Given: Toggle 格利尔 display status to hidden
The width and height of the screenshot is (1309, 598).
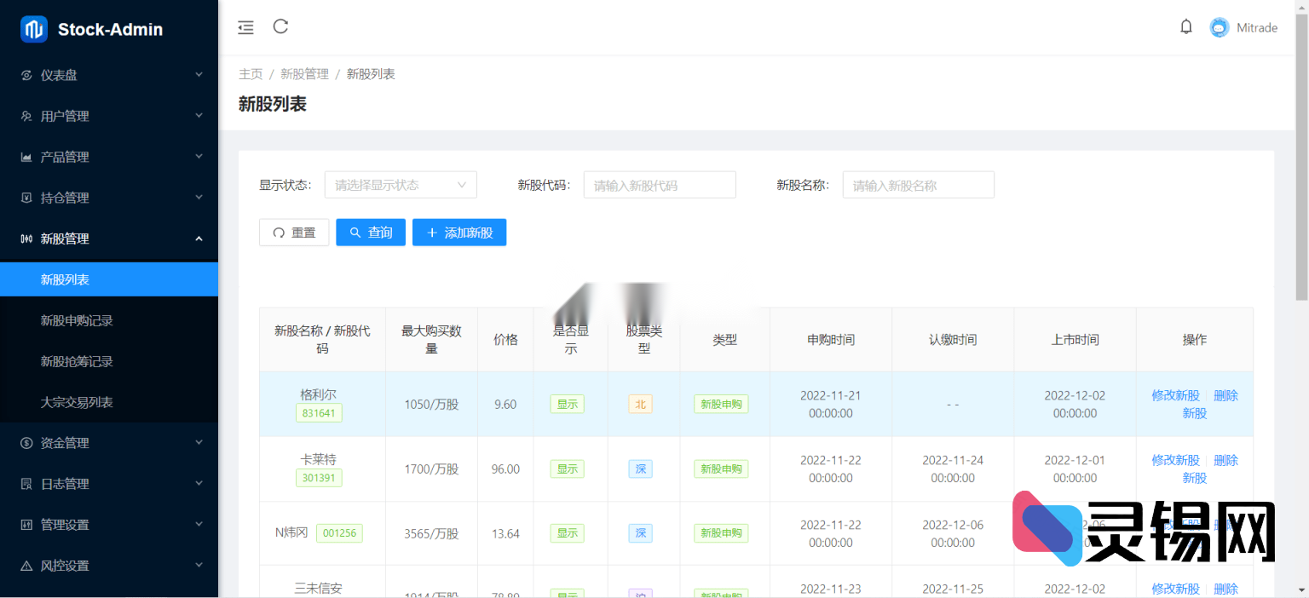Looking at the screenshot, I should [567, 404].
